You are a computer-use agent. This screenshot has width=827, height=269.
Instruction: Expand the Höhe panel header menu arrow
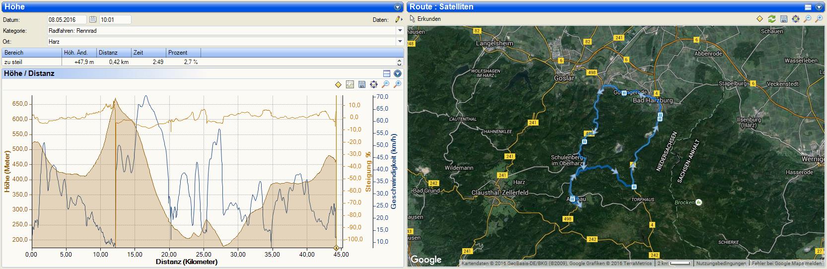pyautogui.click(x=397, y=7)
